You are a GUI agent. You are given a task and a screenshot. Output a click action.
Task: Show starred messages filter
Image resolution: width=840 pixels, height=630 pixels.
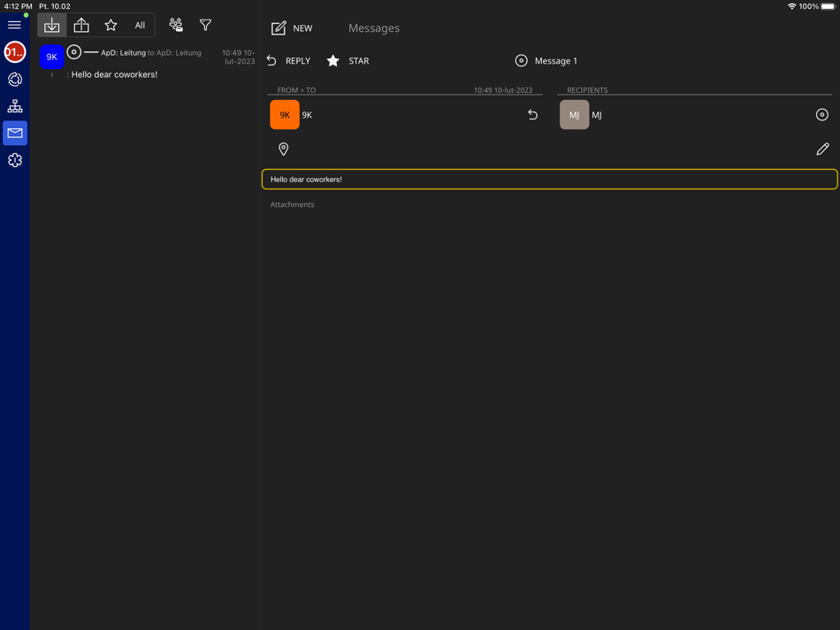coord(111,25)
